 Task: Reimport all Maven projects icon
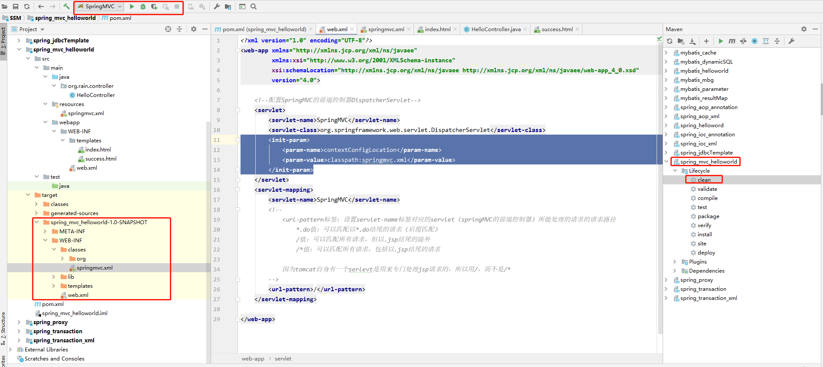coord(670,41)
